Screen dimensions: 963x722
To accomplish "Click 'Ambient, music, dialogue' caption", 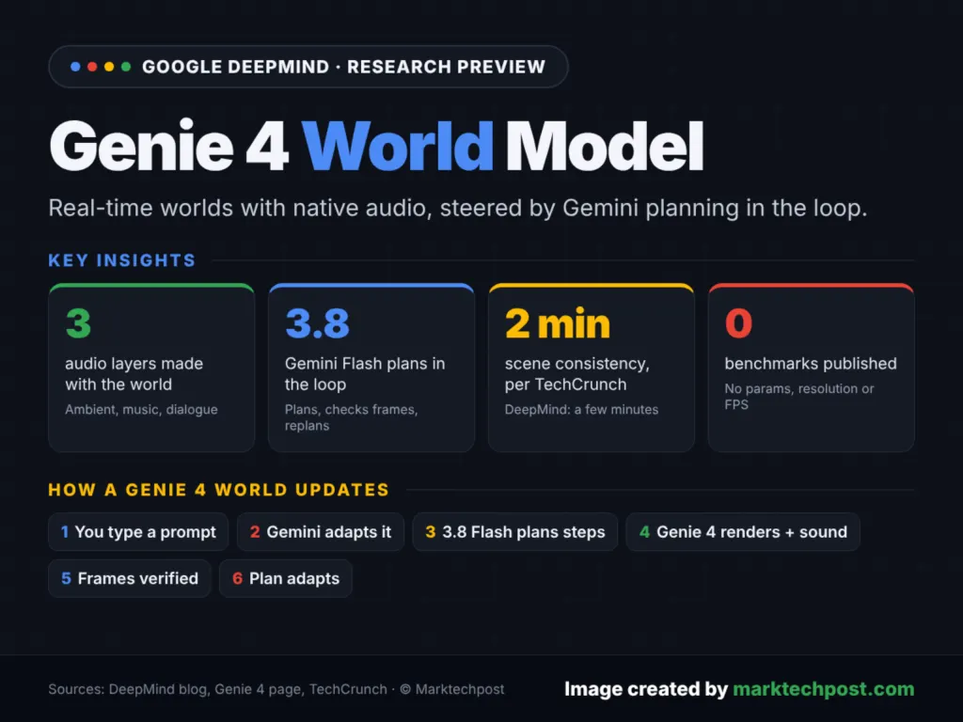I will click(141, 410).
